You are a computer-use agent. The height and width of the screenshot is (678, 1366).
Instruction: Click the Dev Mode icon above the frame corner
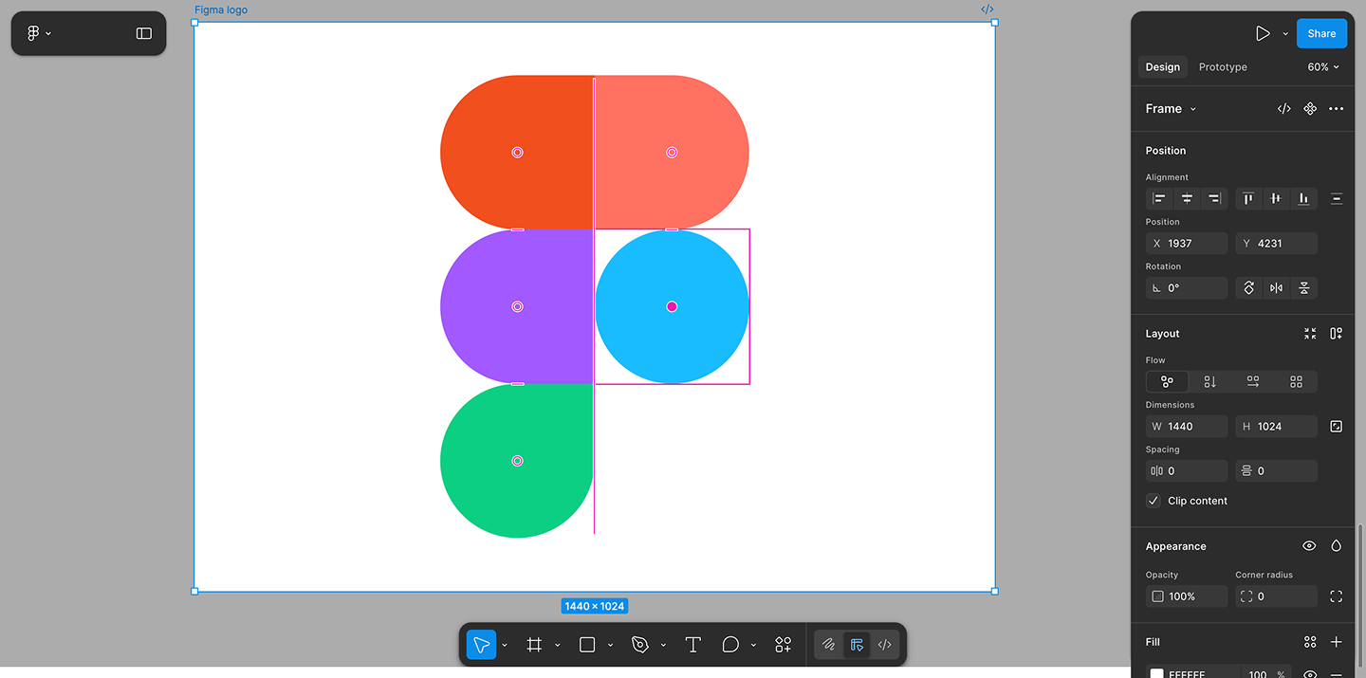click(988, 9)
